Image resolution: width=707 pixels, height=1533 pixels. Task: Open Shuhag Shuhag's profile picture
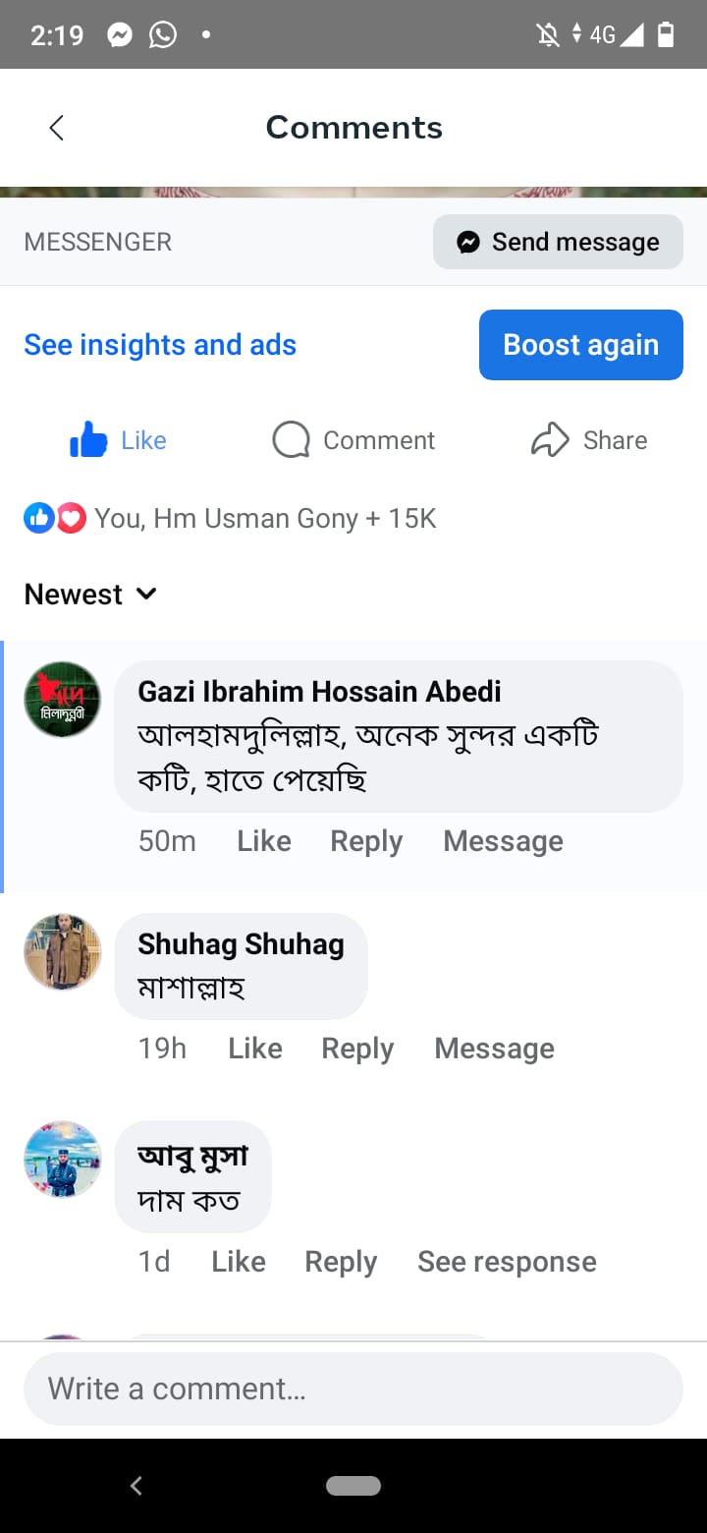coord(62,951)
